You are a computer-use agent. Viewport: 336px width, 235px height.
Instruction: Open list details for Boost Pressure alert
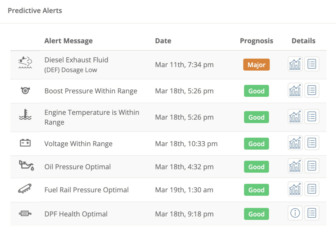pyautogui.click(x=312, y=90)
